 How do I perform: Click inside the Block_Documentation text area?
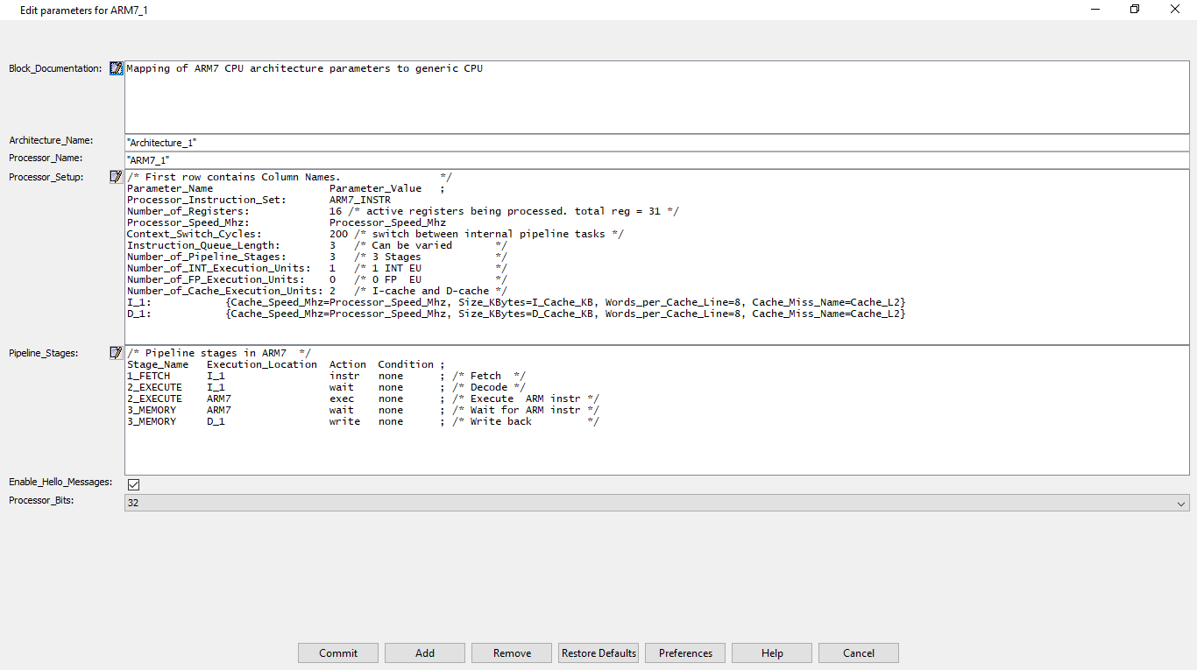tap(656, 101)
